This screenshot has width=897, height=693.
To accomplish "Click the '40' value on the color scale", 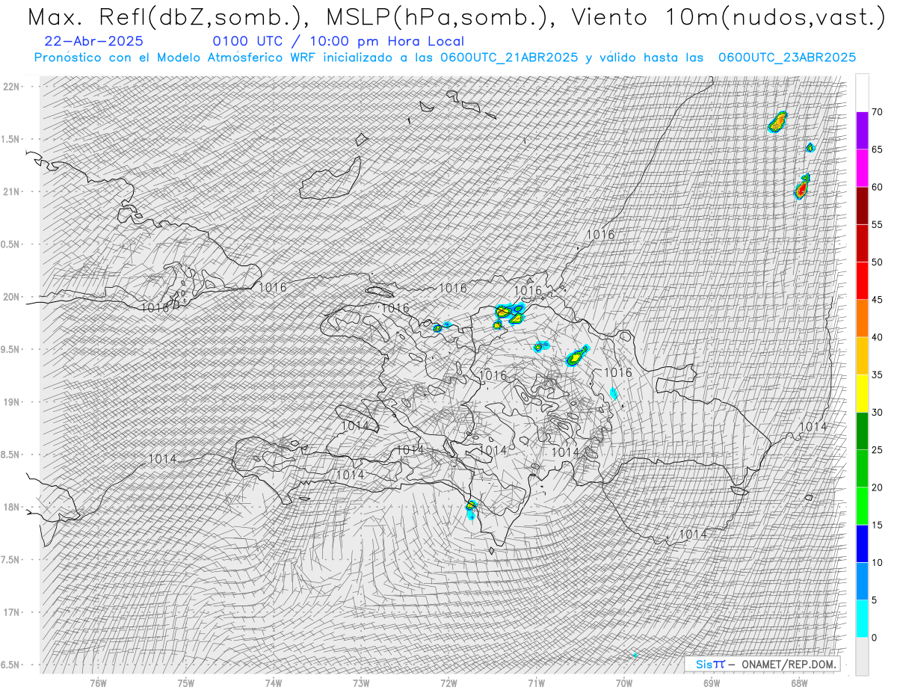I will click(x=878, y=337).
